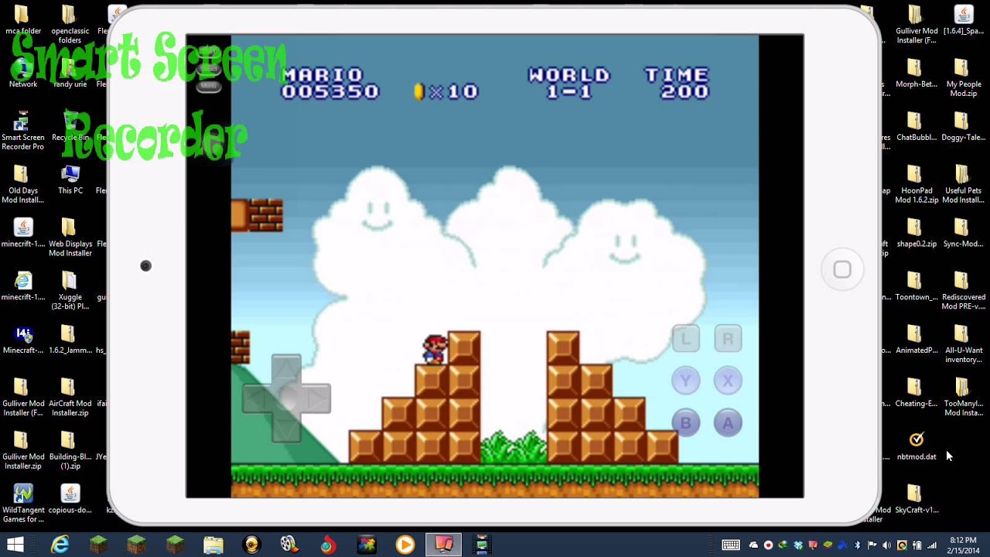Select the My People Mod.zip file
This screenshot has height=557, width=990.
[x=963, y=79]
